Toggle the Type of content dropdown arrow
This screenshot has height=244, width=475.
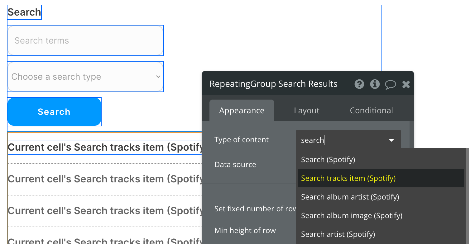(x=391, y=140)
